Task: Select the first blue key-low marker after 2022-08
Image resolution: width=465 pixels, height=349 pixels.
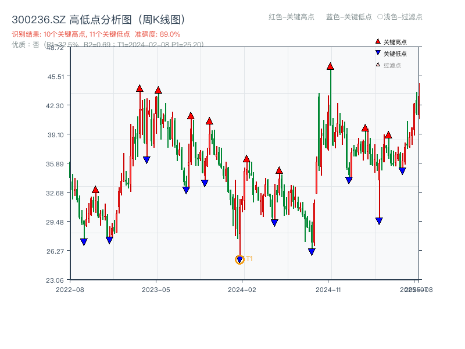Action: (x=84, y=242)
